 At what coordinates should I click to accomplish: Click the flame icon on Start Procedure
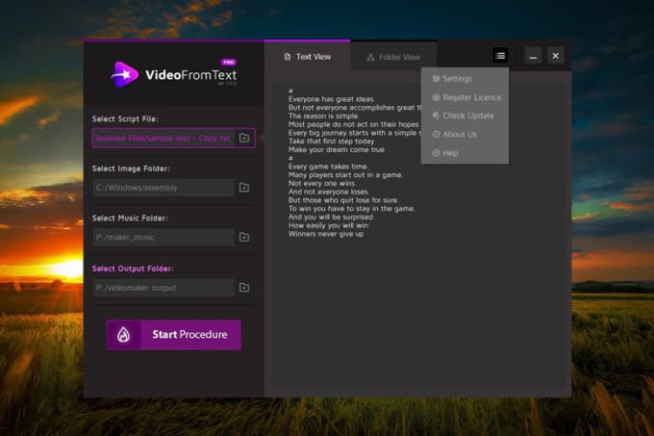123,335
